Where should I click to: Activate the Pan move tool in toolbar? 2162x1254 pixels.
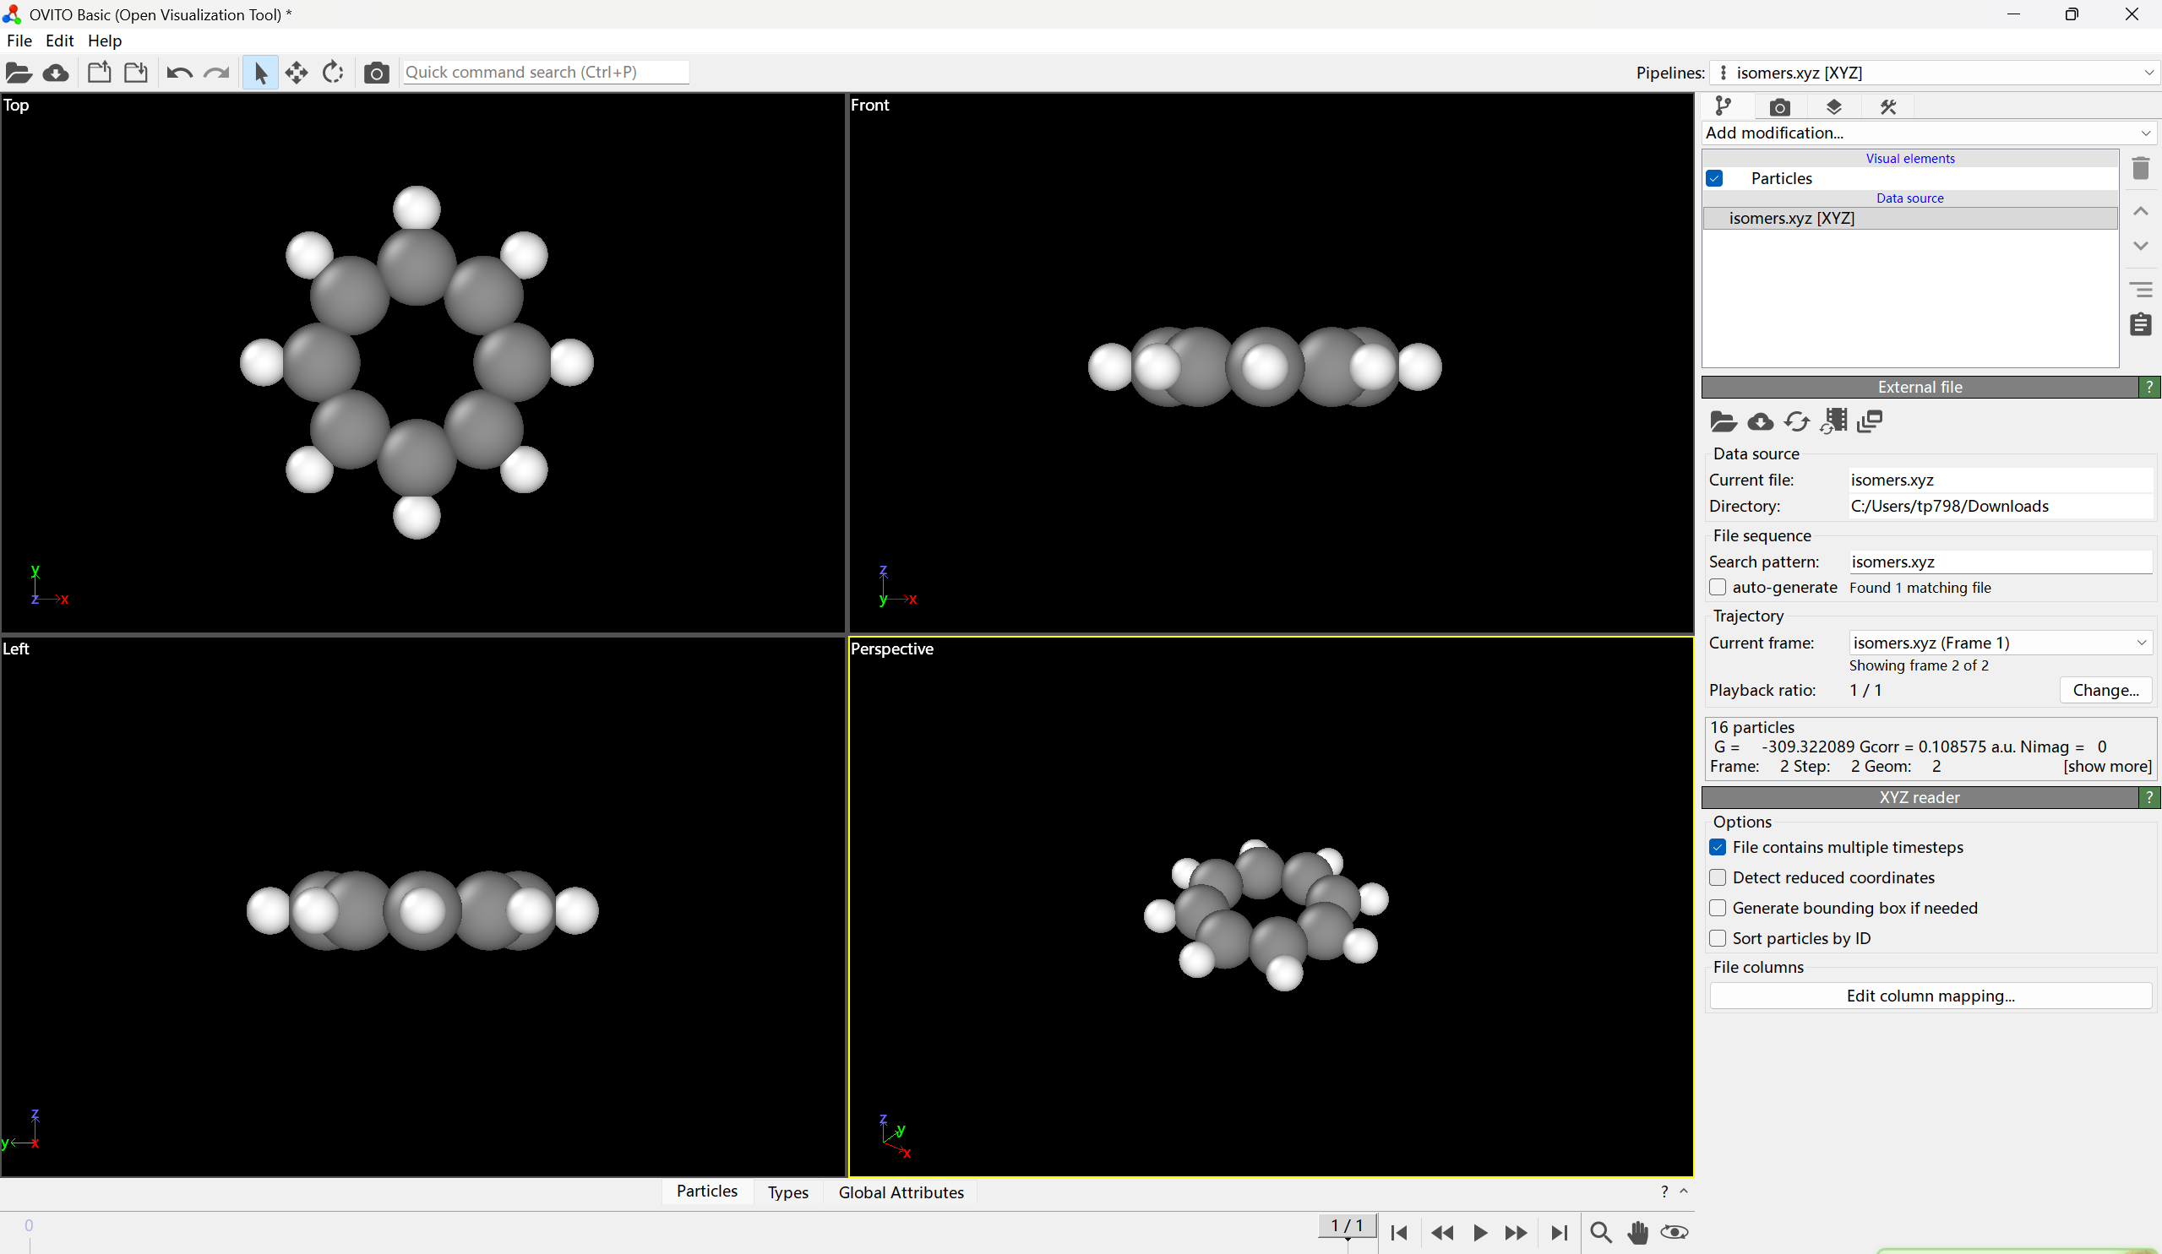click(x=296, y=73)
